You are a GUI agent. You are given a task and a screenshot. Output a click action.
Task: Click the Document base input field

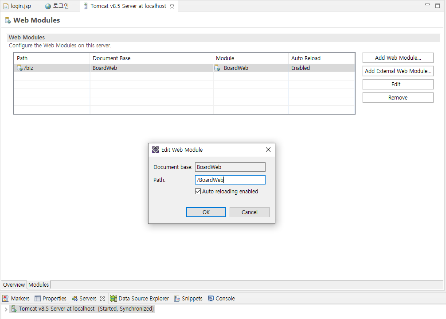click(x=230, y=167)
